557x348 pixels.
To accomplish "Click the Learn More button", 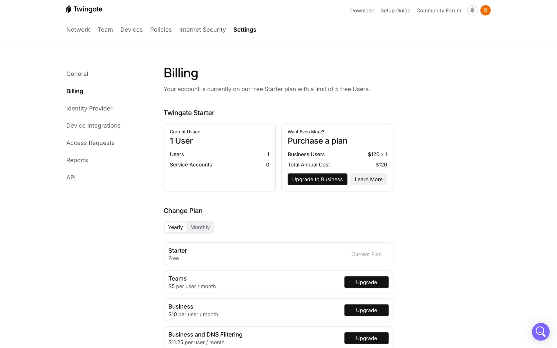I will [368, 180].
